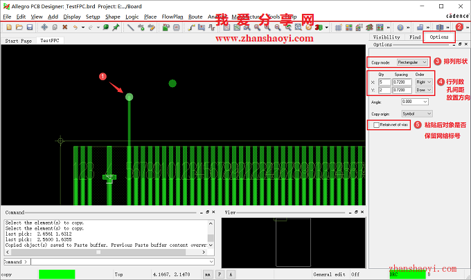Screen dimensions: 471x280
Task: Click the Zoom Out magnifier icon
Action: pyautogui.click(x=278, y=27)
